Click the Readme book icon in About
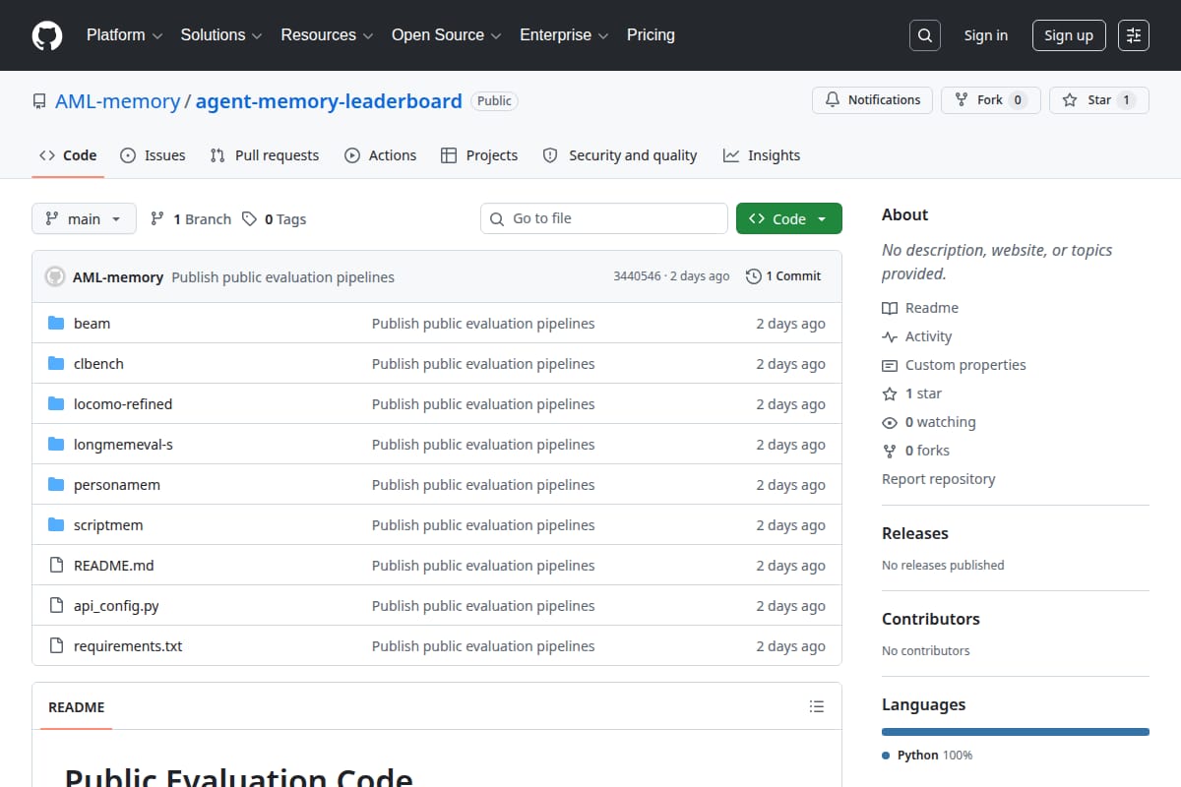 click(890, 308)
